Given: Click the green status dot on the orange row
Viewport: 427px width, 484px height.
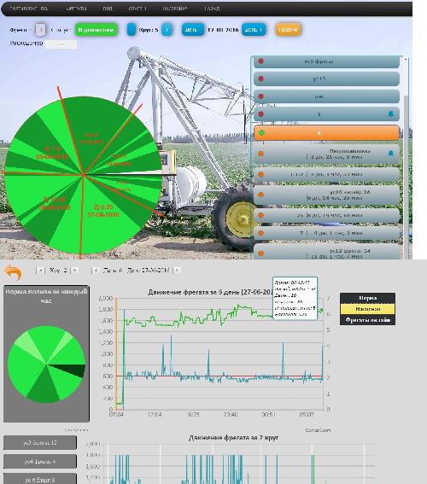Looking at the screenshot, I should click(x=261, y=132).
